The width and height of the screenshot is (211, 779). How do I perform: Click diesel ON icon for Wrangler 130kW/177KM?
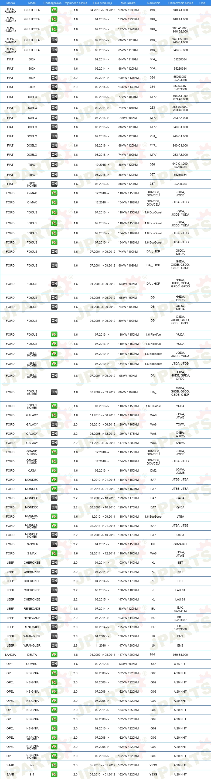click(x=54, y=636)
